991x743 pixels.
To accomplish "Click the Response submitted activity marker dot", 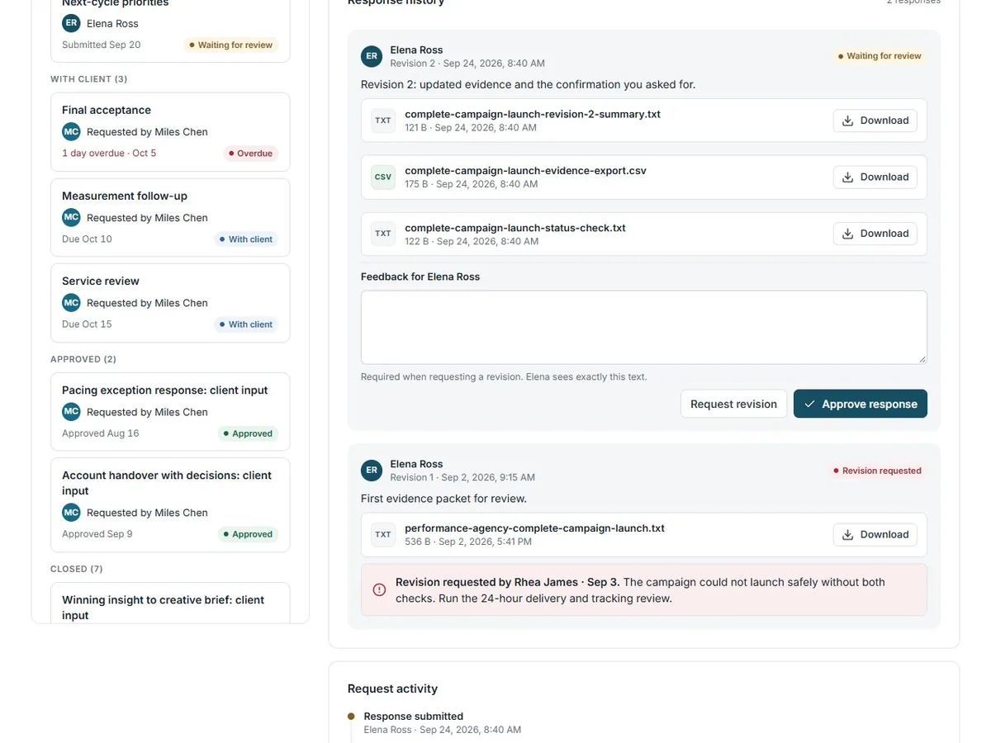I will 351,717.
